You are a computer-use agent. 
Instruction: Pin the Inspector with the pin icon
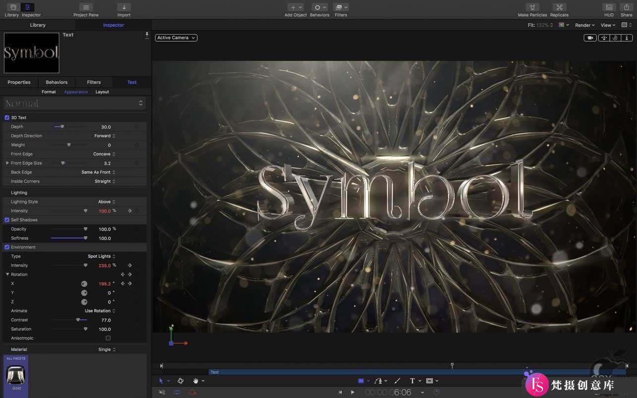click(147, 35)
